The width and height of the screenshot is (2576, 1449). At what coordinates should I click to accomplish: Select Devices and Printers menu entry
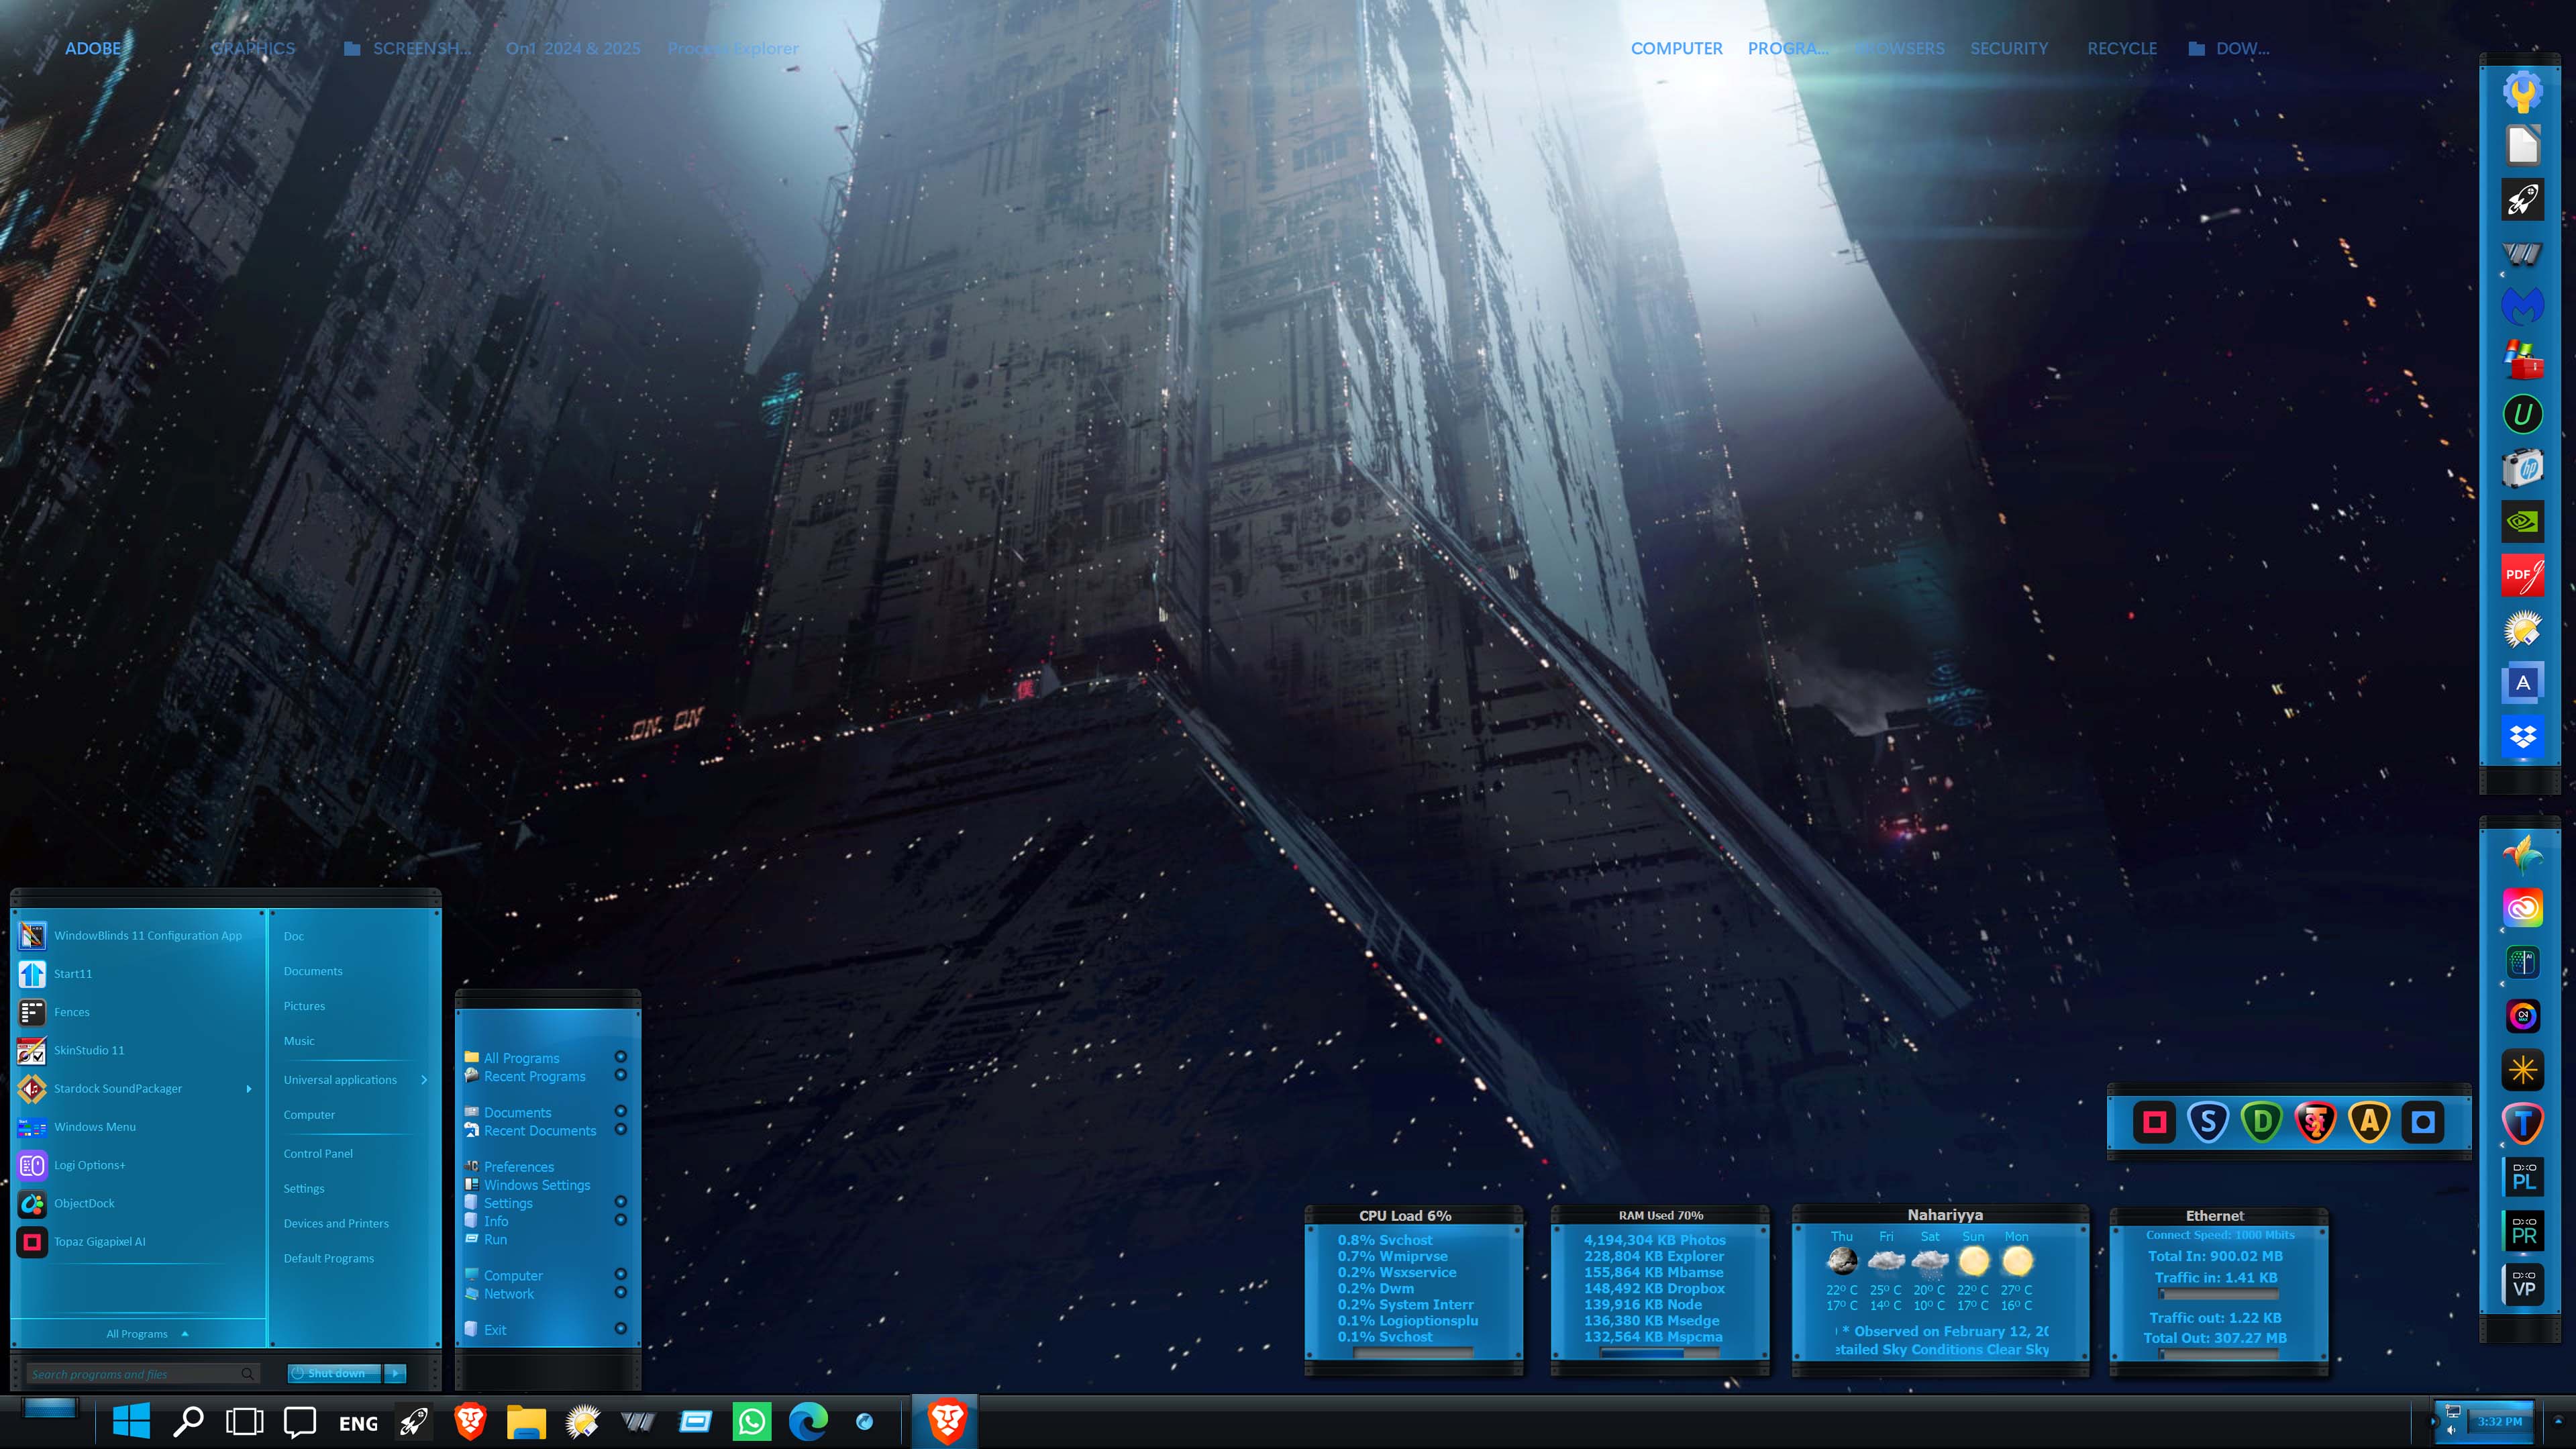click(x=336, y=1223)
